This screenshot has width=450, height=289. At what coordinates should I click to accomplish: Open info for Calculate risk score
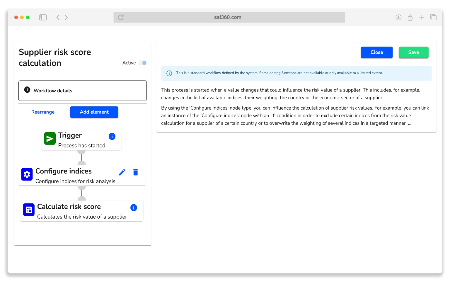point(134,208)
